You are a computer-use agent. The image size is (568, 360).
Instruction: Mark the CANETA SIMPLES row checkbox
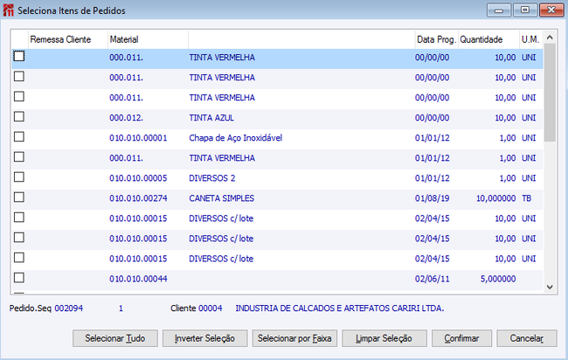(x=19, y=197)
